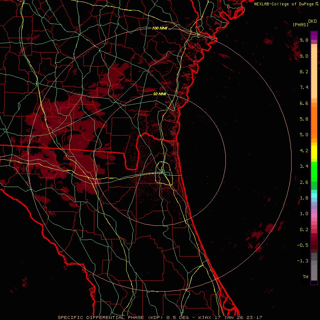Select the 8.2 scale label
This screenshot has height=320, width=320.
[304, 71]
